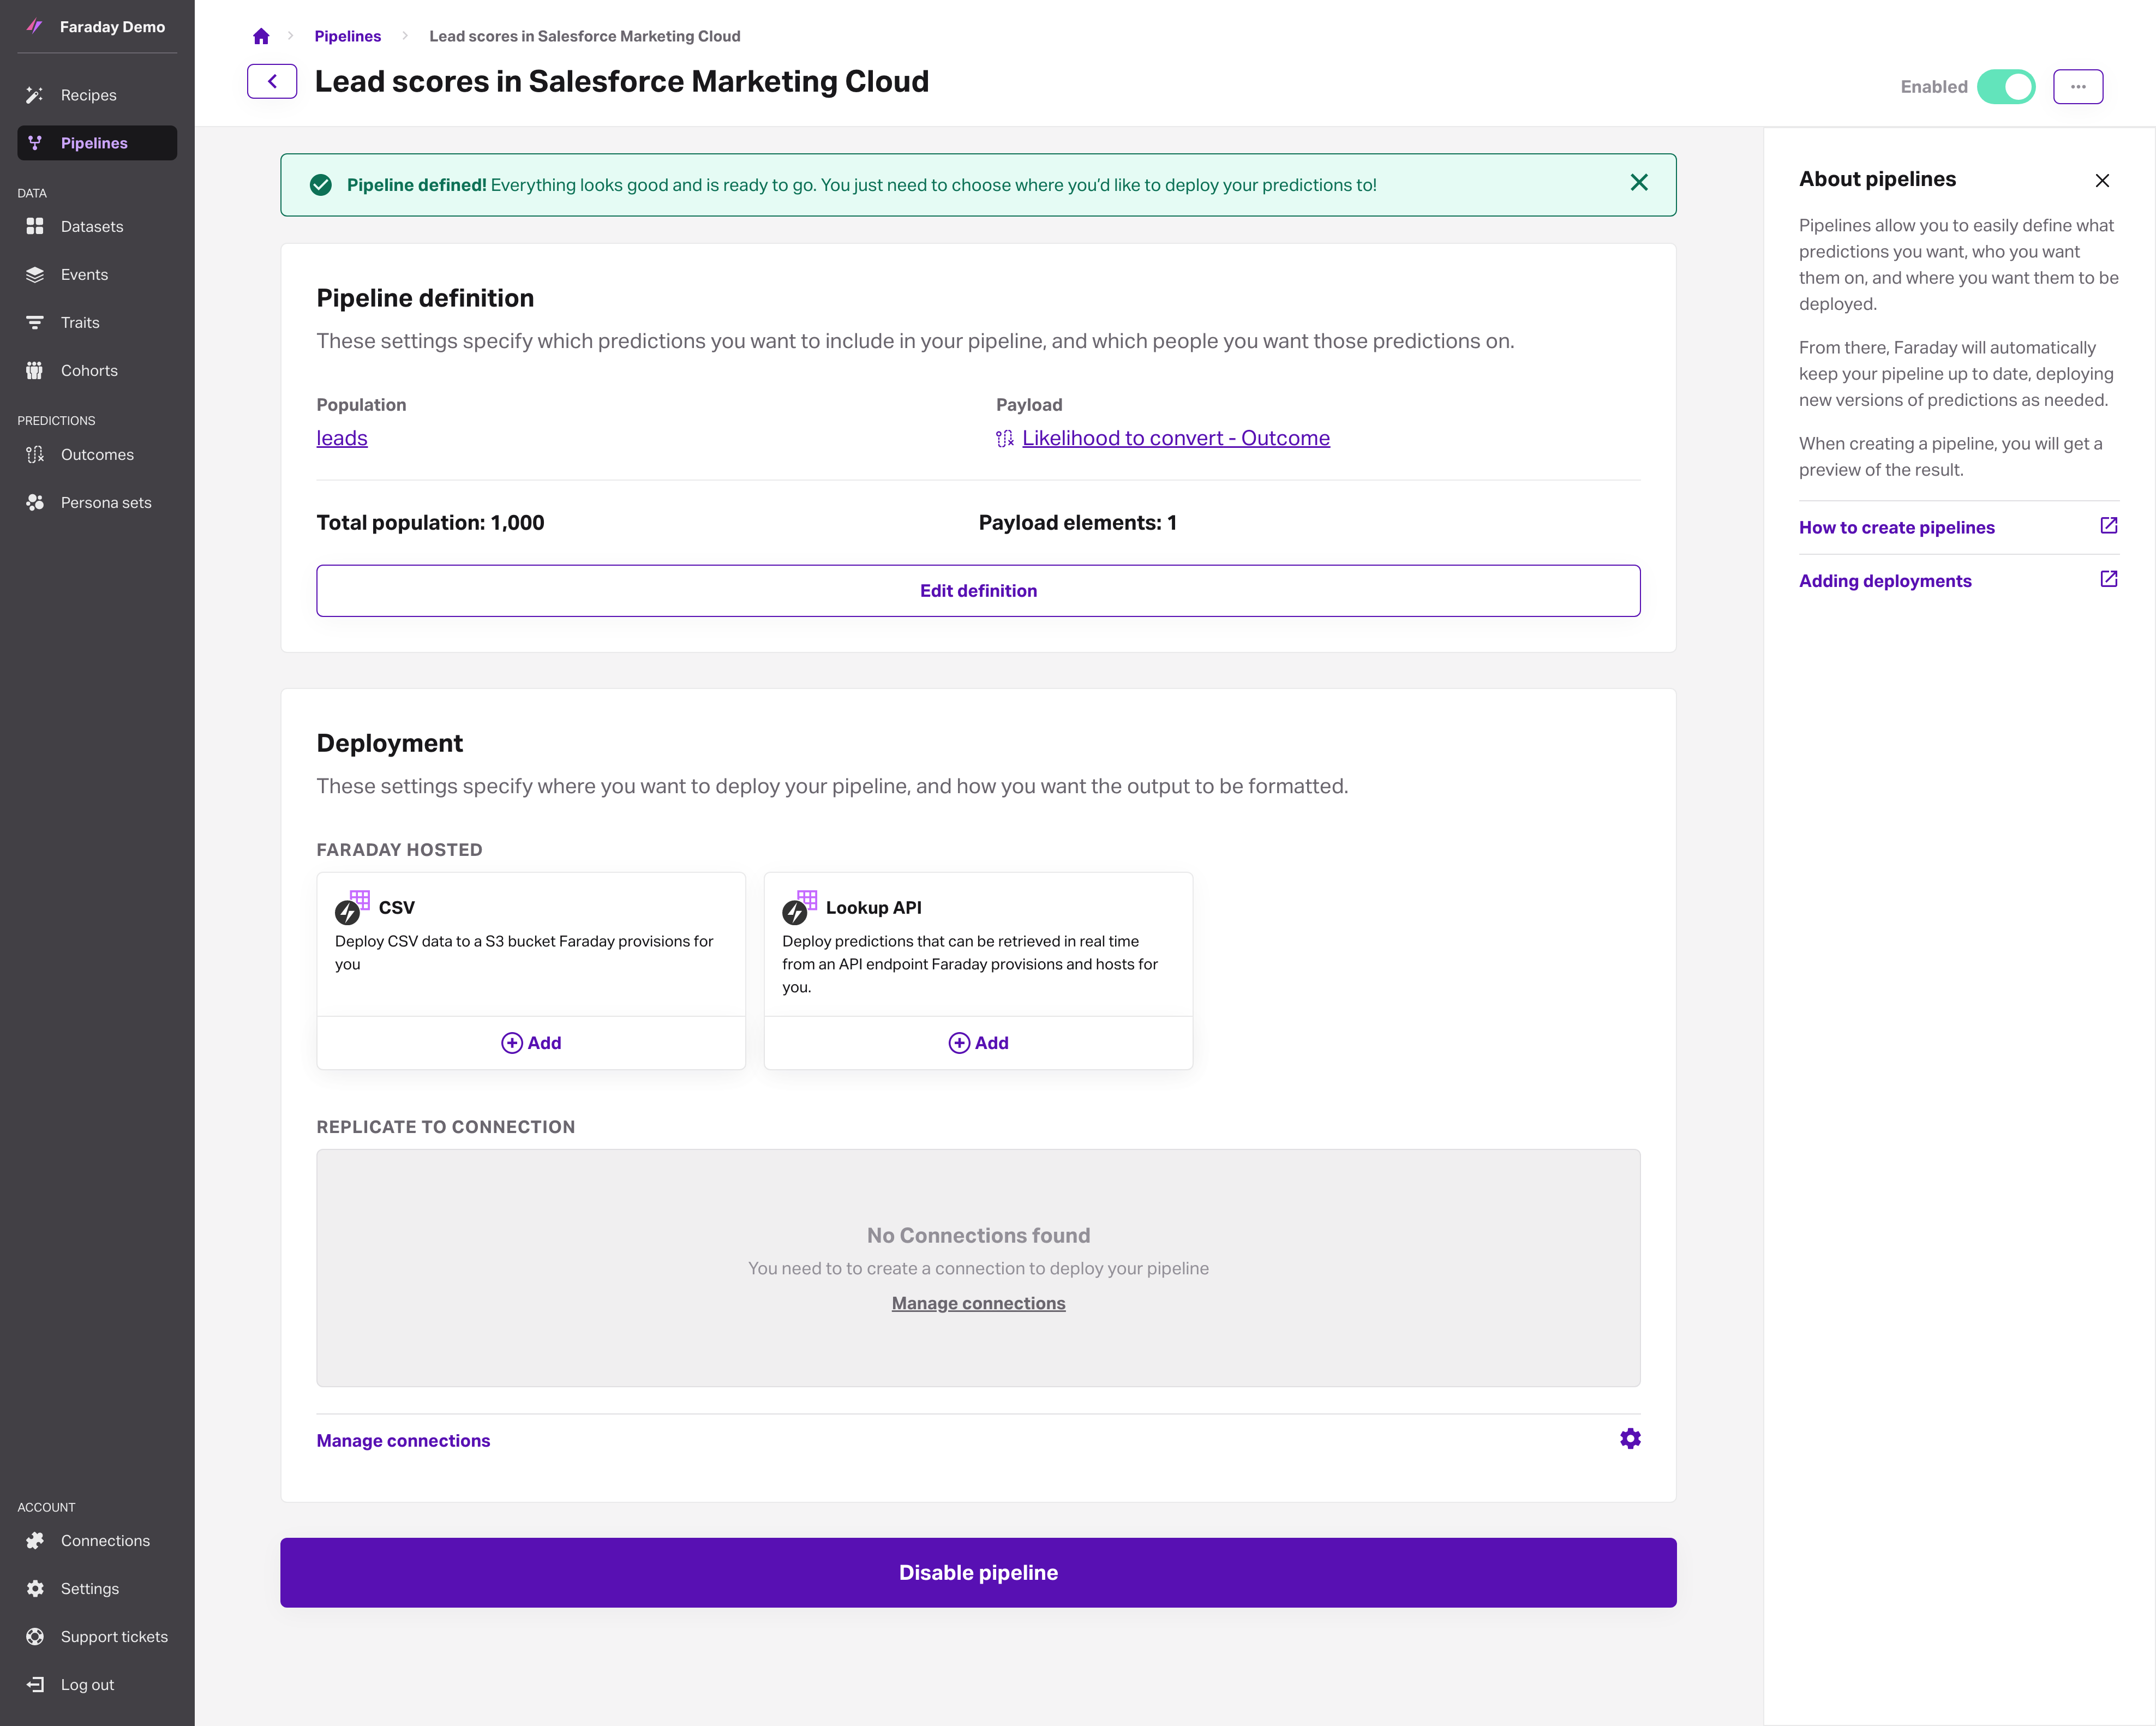
Task: Click the external link icon for Adding deployments
Action: pyautogui.click(x=2109, y=579)
